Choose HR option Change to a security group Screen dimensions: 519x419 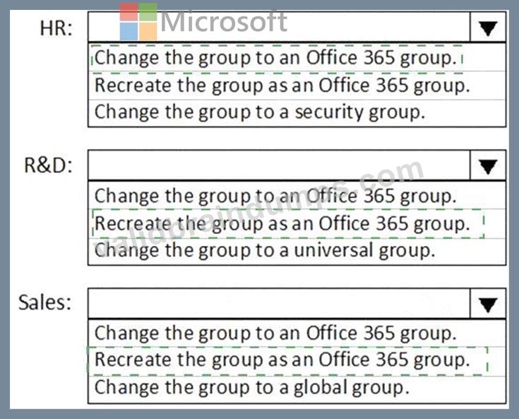[x=297, y=112]
